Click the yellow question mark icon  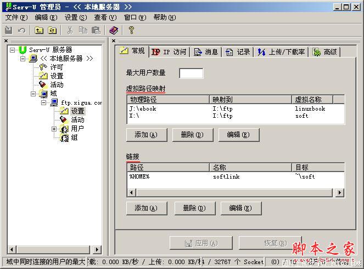[x=131, y=30]
